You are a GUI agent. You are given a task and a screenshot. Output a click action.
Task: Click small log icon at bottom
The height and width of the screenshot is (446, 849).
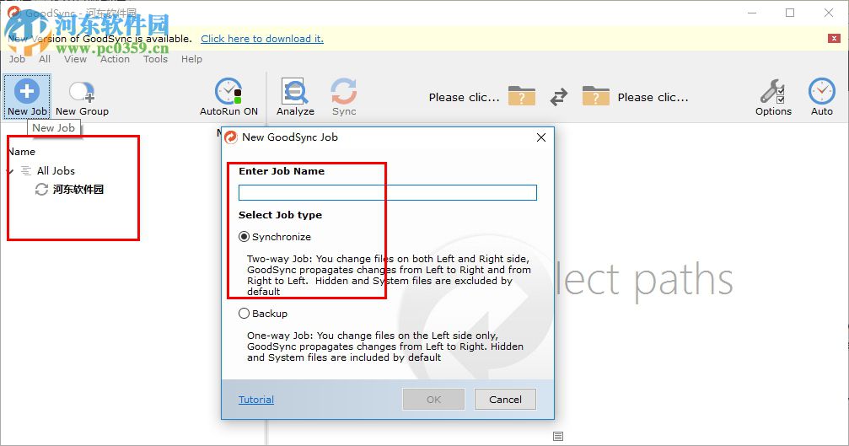tap(558, 436)
